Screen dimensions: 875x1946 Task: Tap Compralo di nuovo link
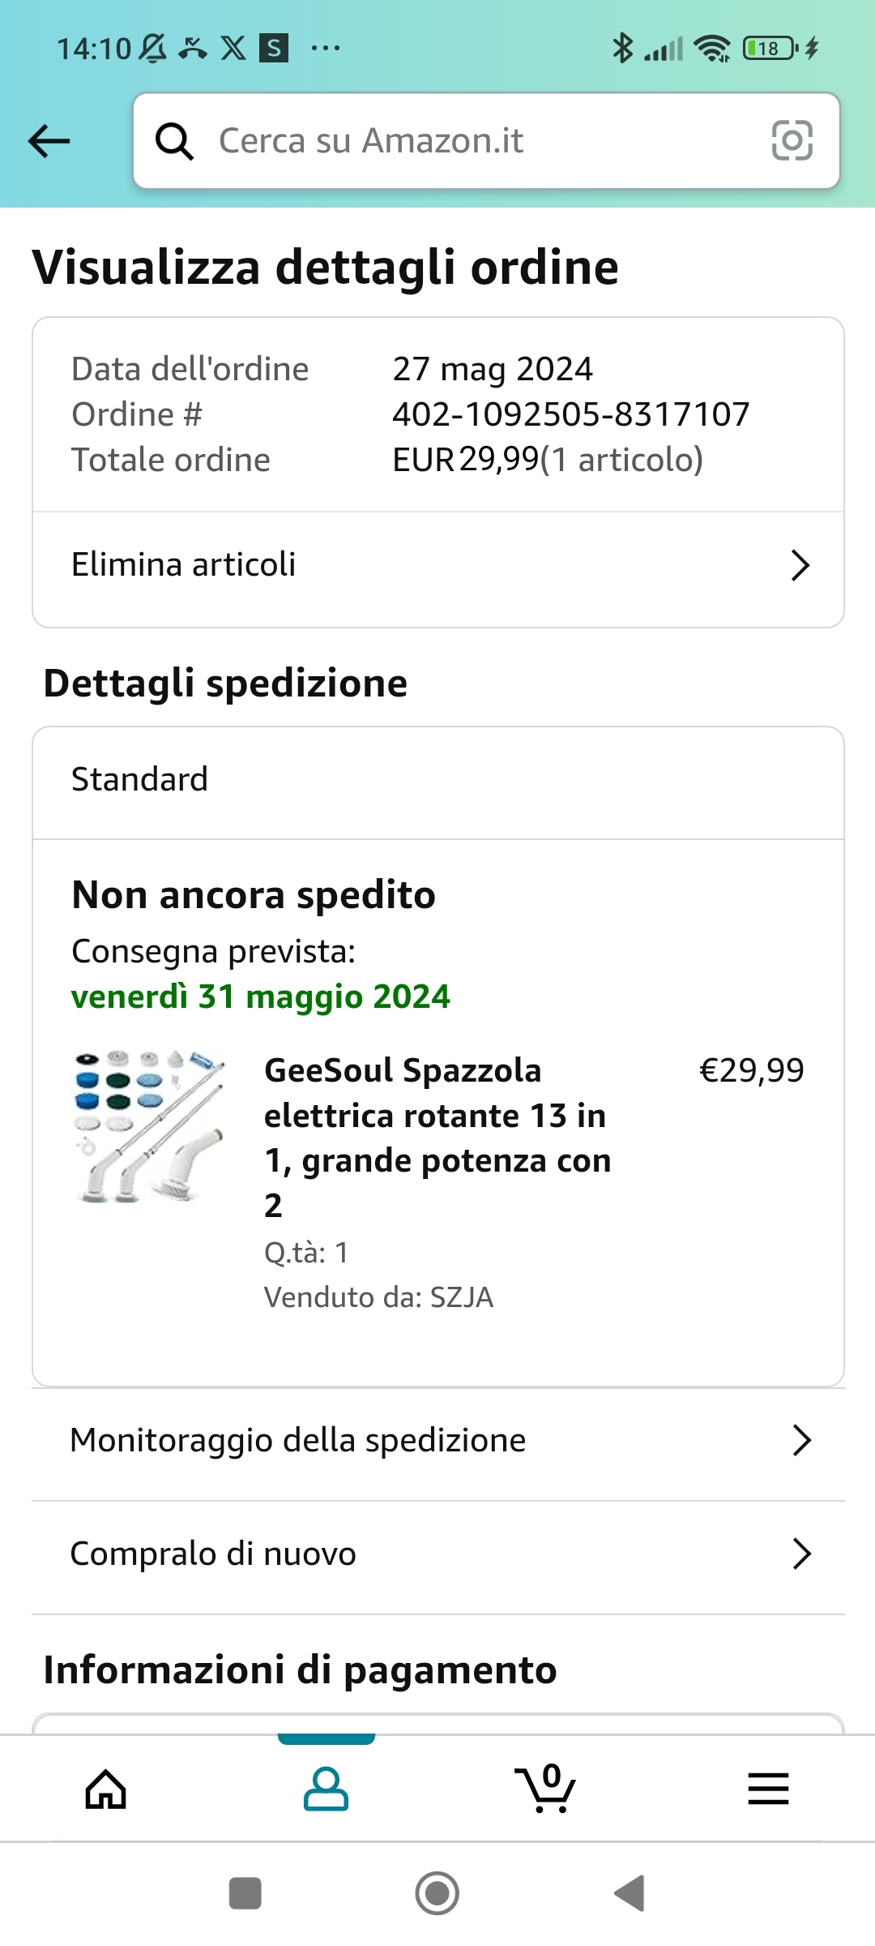213,1554
